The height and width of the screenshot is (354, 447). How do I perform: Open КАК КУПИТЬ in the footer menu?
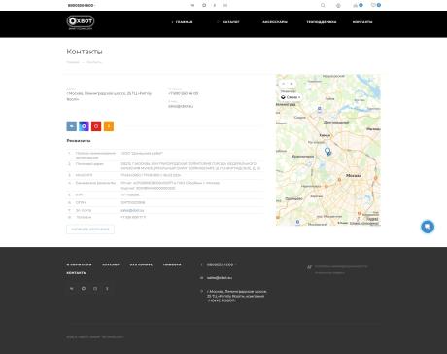point(141,265)
